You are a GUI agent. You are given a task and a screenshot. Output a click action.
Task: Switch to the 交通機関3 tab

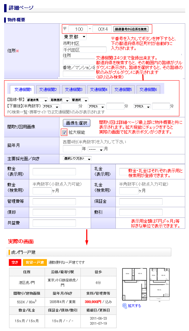73,90
